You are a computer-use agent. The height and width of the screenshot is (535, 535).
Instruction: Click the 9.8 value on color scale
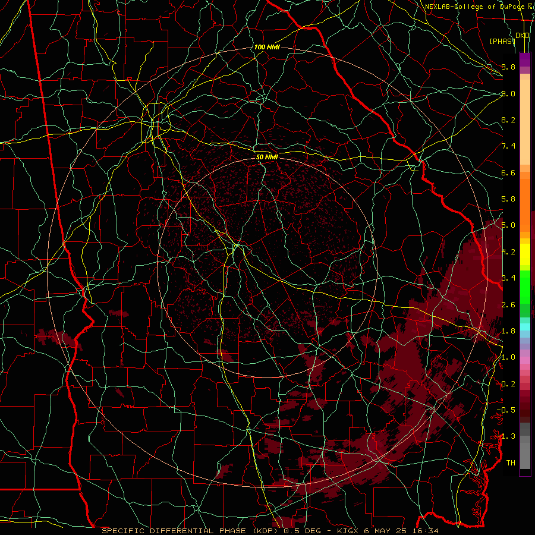(x=508, y=67)
